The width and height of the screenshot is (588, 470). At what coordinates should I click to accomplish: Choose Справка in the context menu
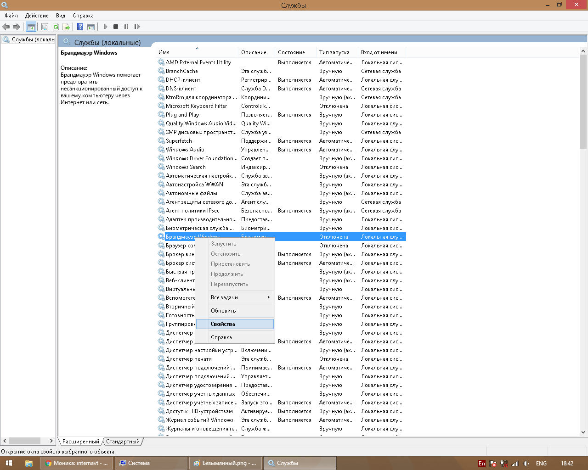pos(235,337)
